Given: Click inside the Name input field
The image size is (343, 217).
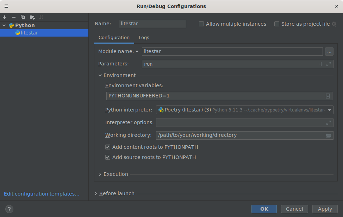Looking at the screenshot, I should (x=152, y=24).
